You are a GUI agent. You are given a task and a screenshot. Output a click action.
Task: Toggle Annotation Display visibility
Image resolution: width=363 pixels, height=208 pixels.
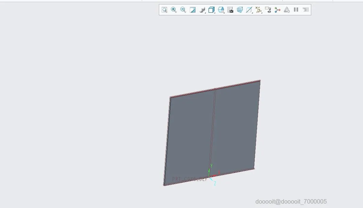click(268, 10)
